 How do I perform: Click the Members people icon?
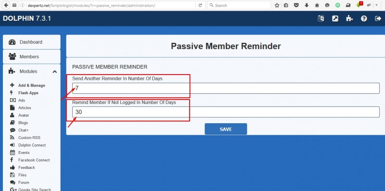coord(12,56)
